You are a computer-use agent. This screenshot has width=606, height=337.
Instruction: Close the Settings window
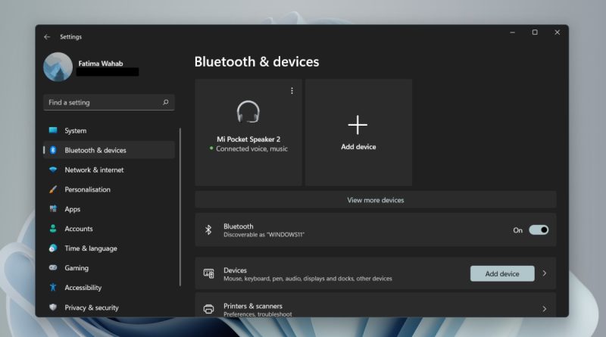[x=558, y=33]
